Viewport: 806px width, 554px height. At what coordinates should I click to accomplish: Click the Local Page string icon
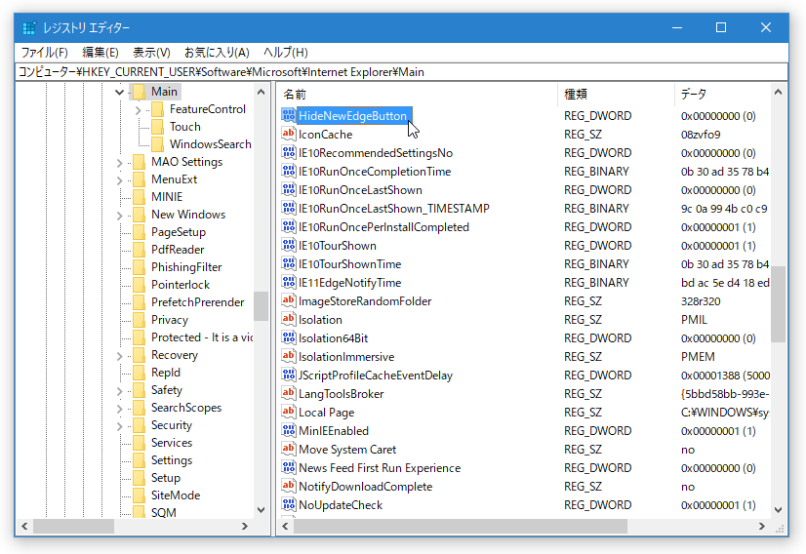pyautogui.click(x=289, y=412)
